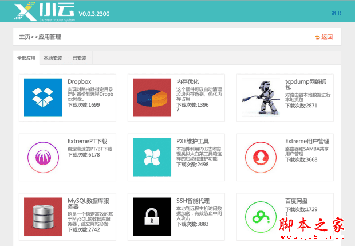Click the 下载次数:3668 text
This screenshot has height=246, width=355.
301,159
